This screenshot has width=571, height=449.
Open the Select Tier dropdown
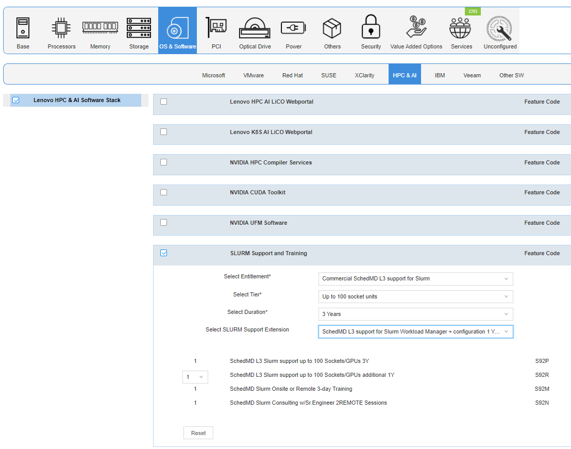[415, 296]
